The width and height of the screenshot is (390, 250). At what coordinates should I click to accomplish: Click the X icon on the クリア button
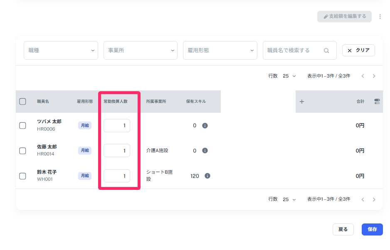coord(350,50)
